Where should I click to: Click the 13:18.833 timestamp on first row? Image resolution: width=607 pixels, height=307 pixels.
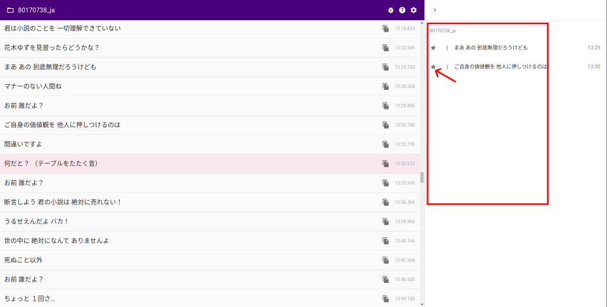pos(404,28)
